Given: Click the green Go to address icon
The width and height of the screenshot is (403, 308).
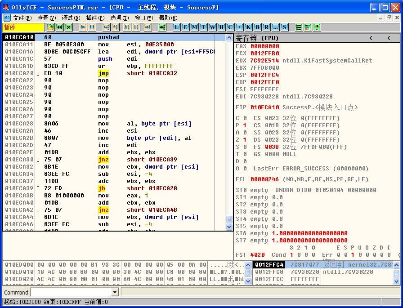Looking at the screenshot, I should coord(162,27).
